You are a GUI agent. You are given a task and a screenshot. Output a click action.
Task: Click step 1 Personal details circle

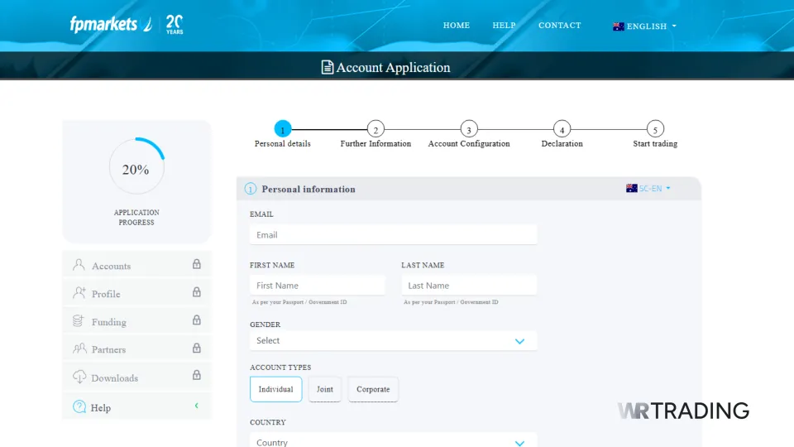coord(283,129)
